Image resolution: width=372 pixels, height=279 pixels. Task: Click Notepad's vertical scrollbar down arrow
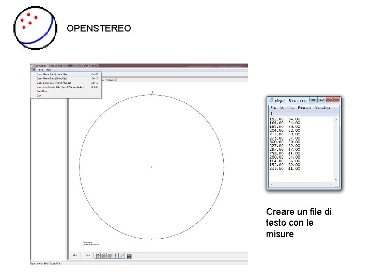point(336,180)
